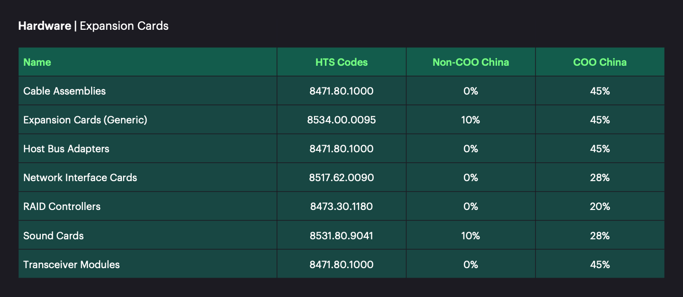This screenshot has width=683, height=297.
Task: Click the HTS Codes column header
Action: [341, 62]
